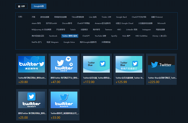Click the ¥25.00 price
Screen dimensions: 188x123
23,118
